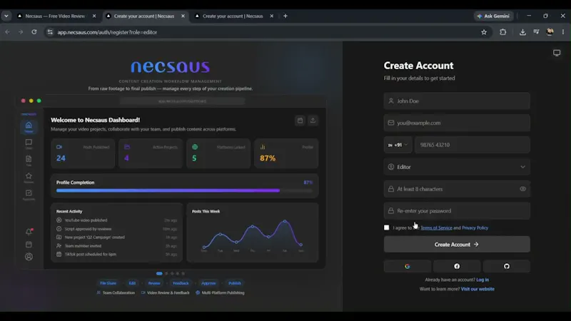Close the active Create your account tab
Screen dimensions: 571x321
pos(183,16)
